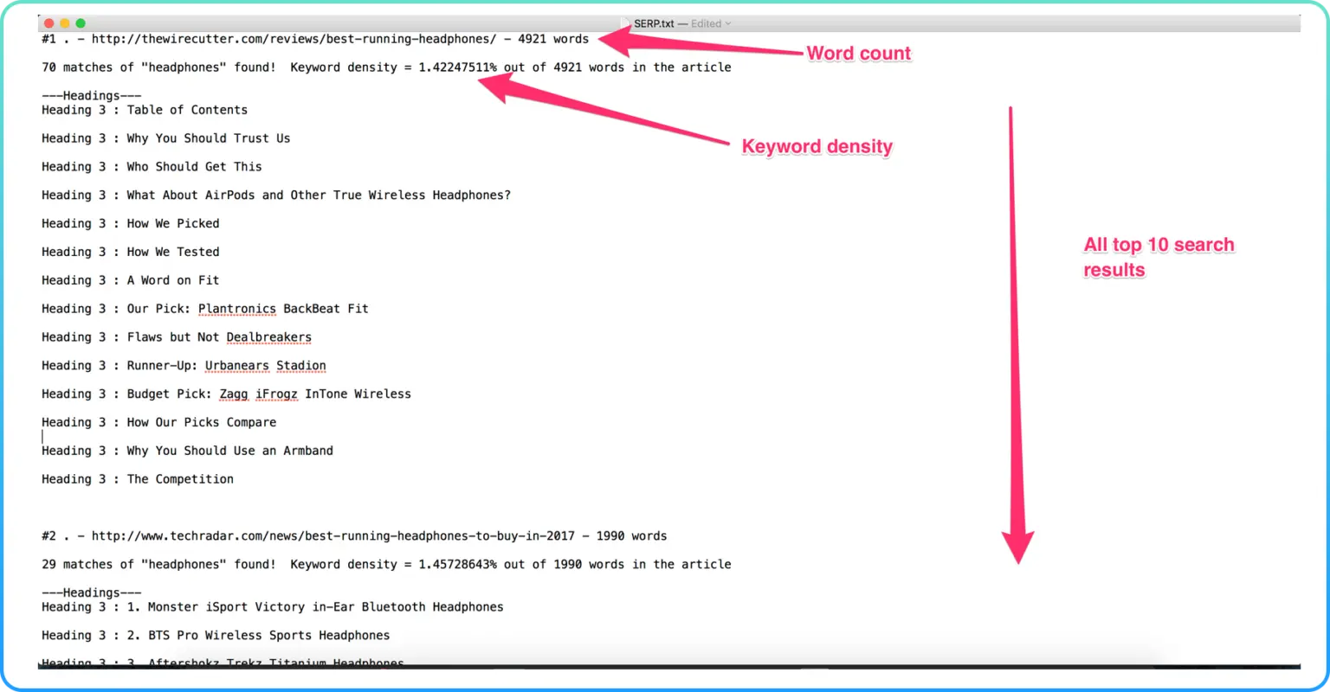
Task: Click the red close window button
Action: (x=48, y=23)
